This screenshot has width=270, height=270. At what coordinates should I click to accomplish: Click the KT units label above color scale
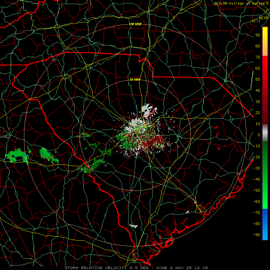coord(256,21)
